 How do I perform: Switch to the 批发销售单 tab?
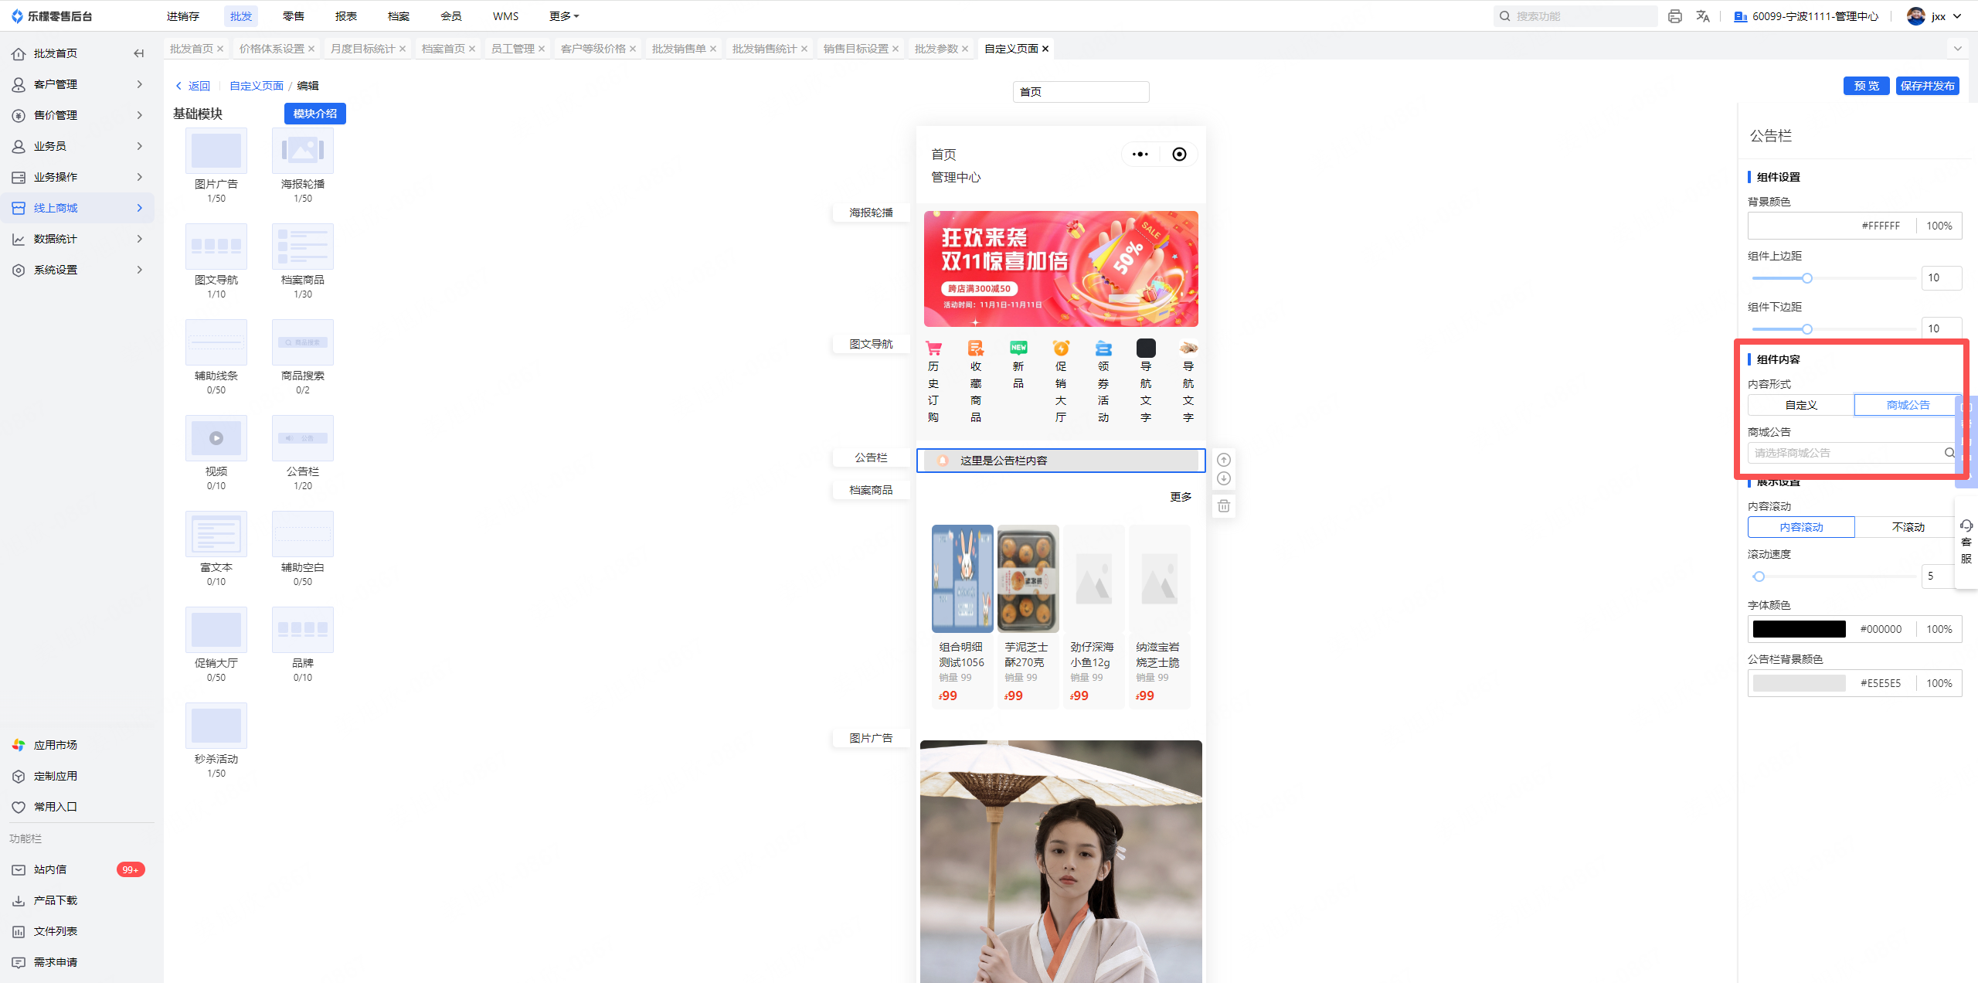pos(678,49)
